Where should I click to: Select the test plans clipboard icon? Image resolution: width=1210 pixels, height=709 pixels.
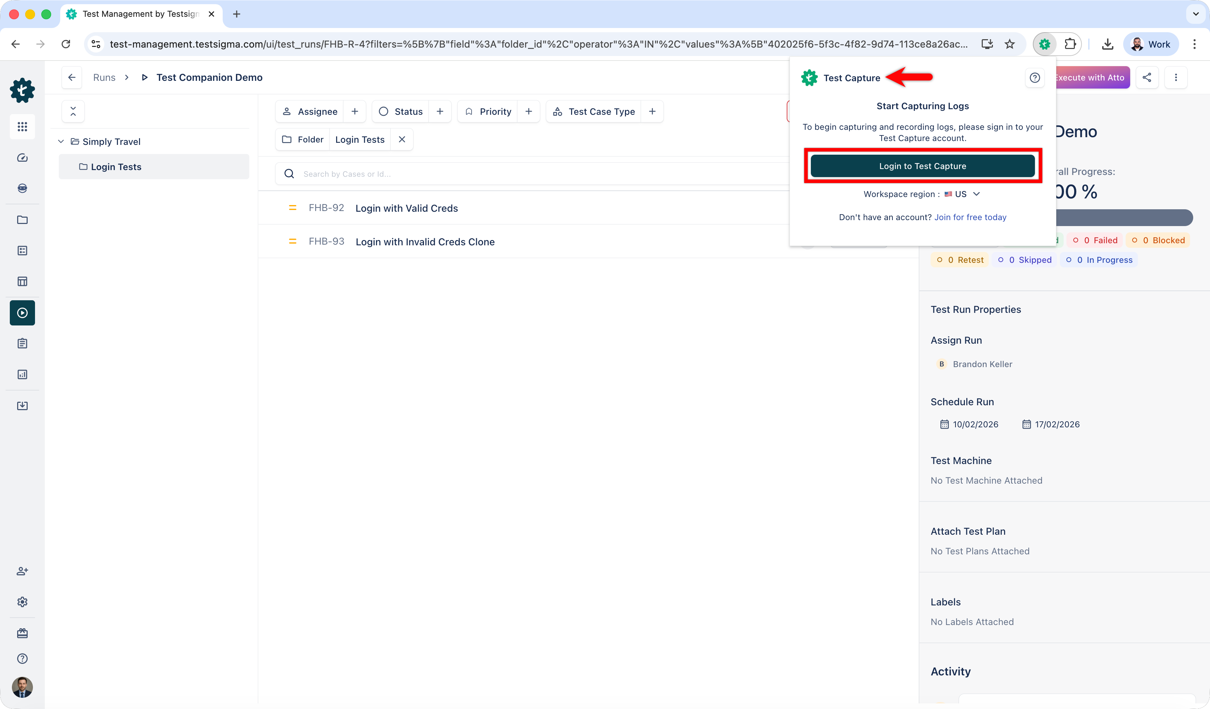point(22,343)
